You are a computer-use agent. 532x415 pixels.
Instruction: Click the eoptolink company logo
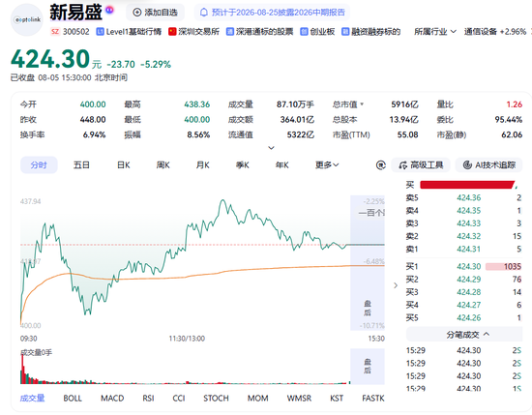pos(27,19)
